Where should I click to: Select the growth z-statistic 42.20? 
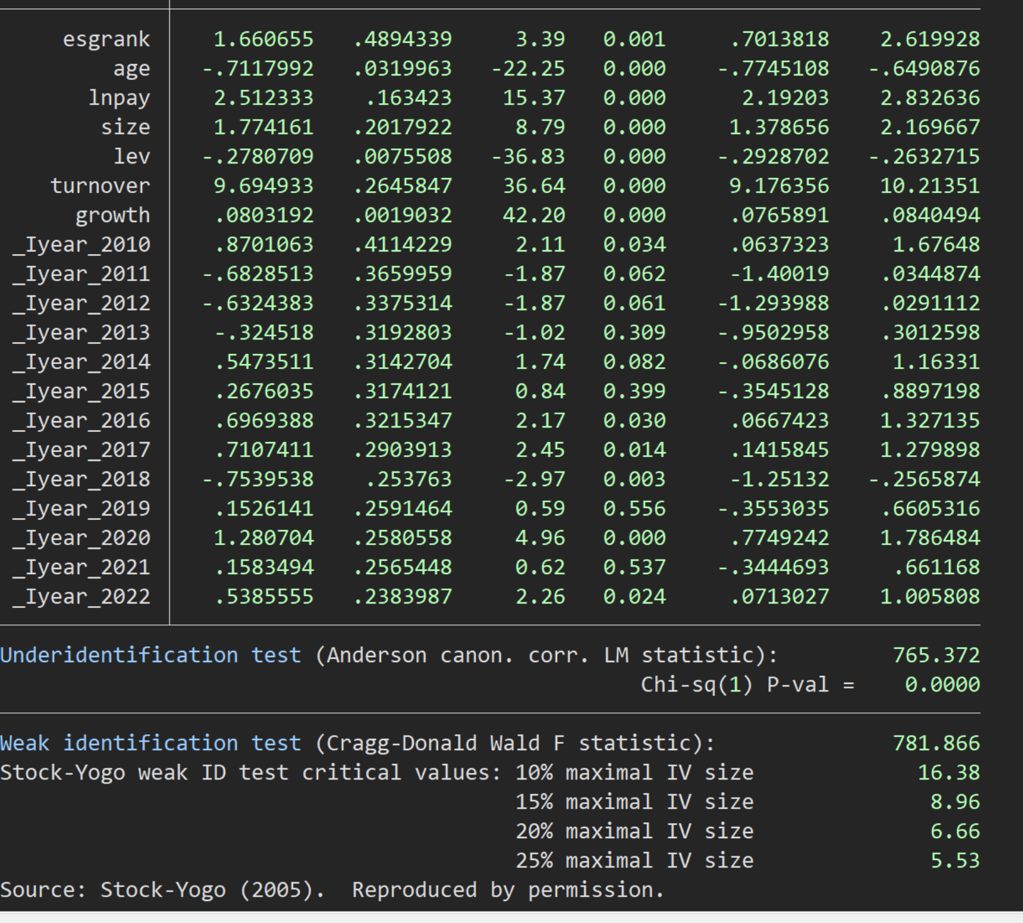coord(534,215)
